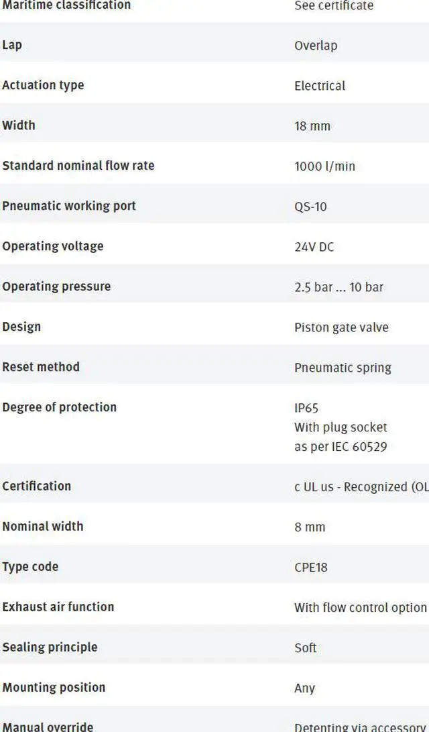Select the "Reset method" label
The width and height of the screenshot is (429, 732).
click(41, 367)
